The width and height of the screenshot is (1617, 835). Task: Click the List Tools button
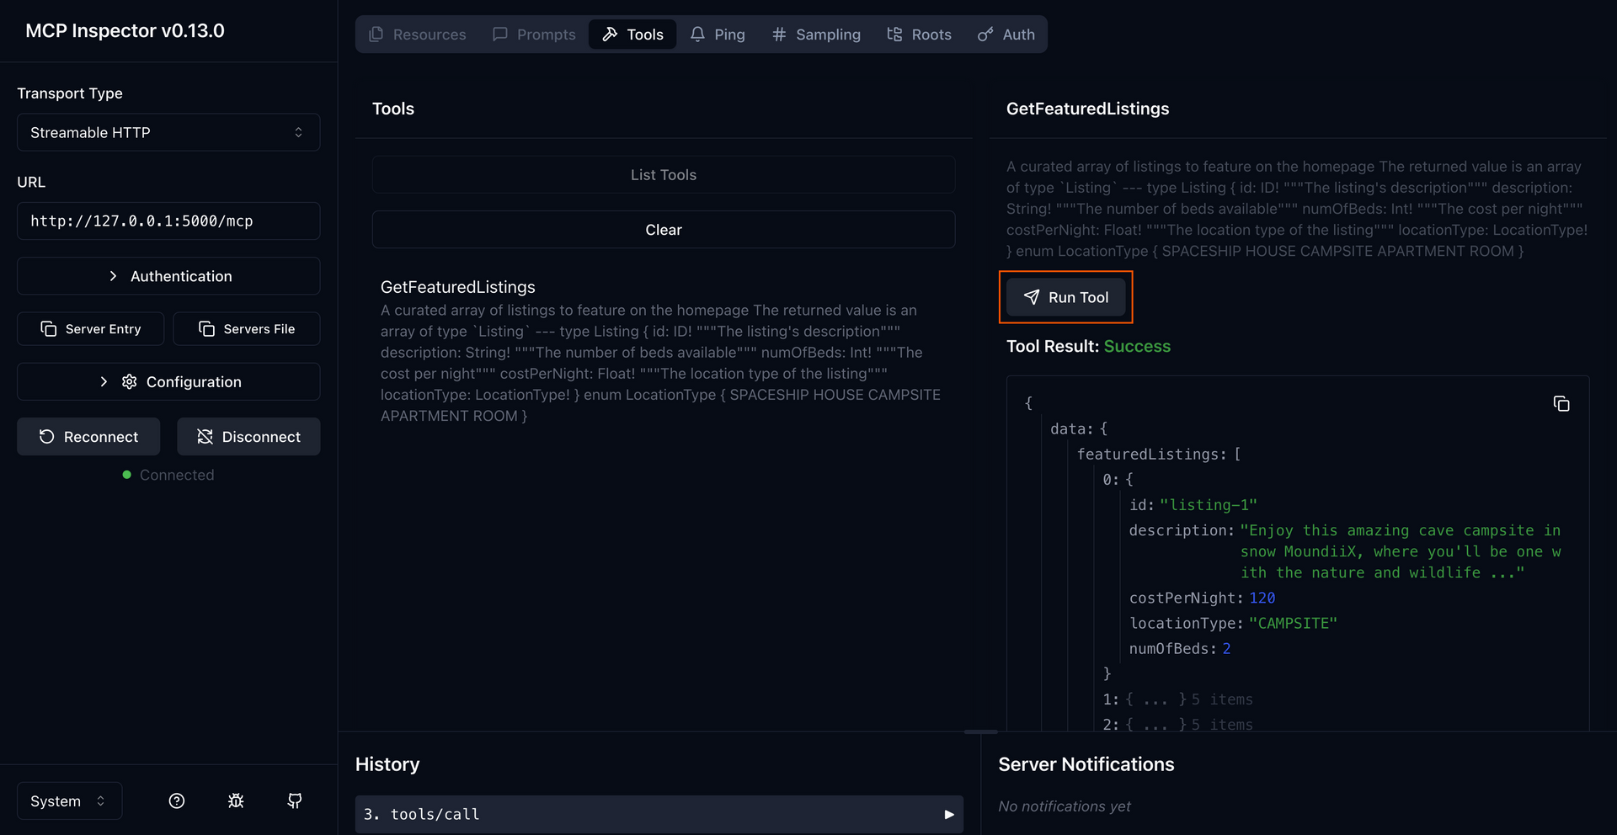[x=663, y=174]
